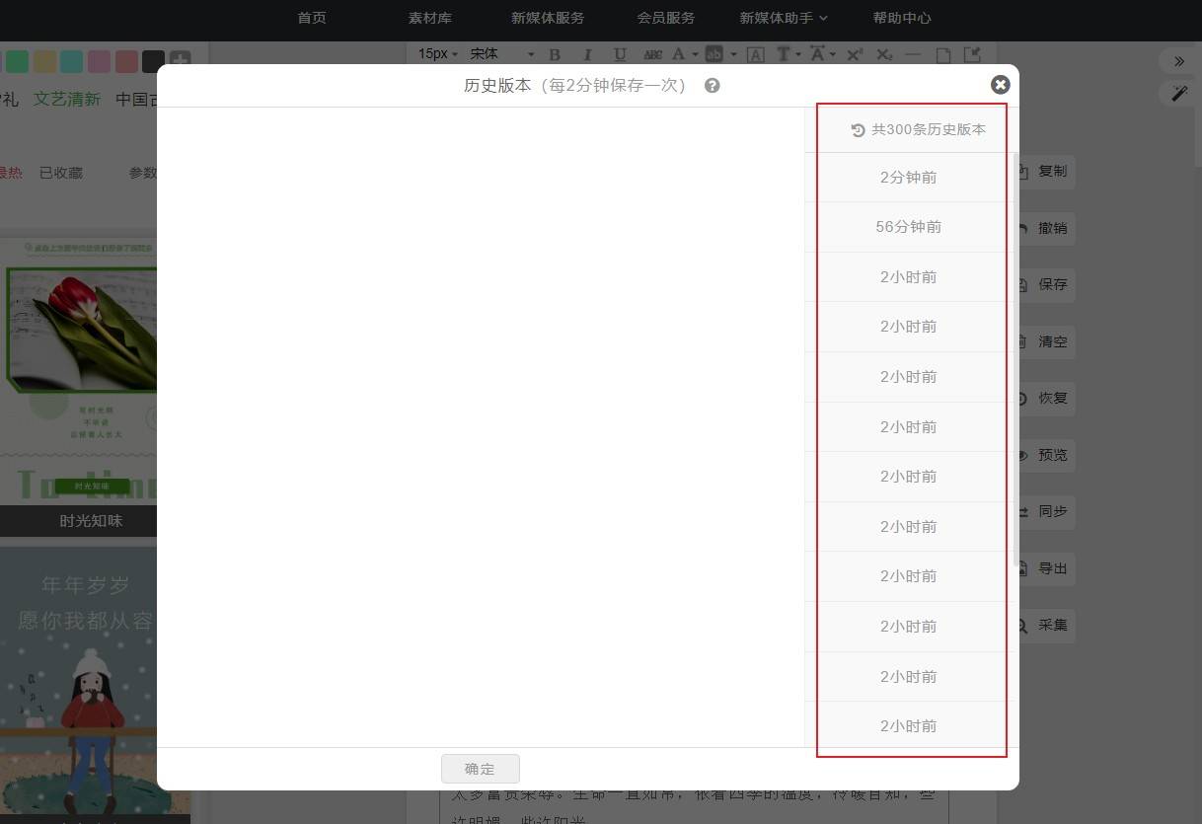Expand the 新媒体助手 menu

pyautogui.click(x=784, y=18)
